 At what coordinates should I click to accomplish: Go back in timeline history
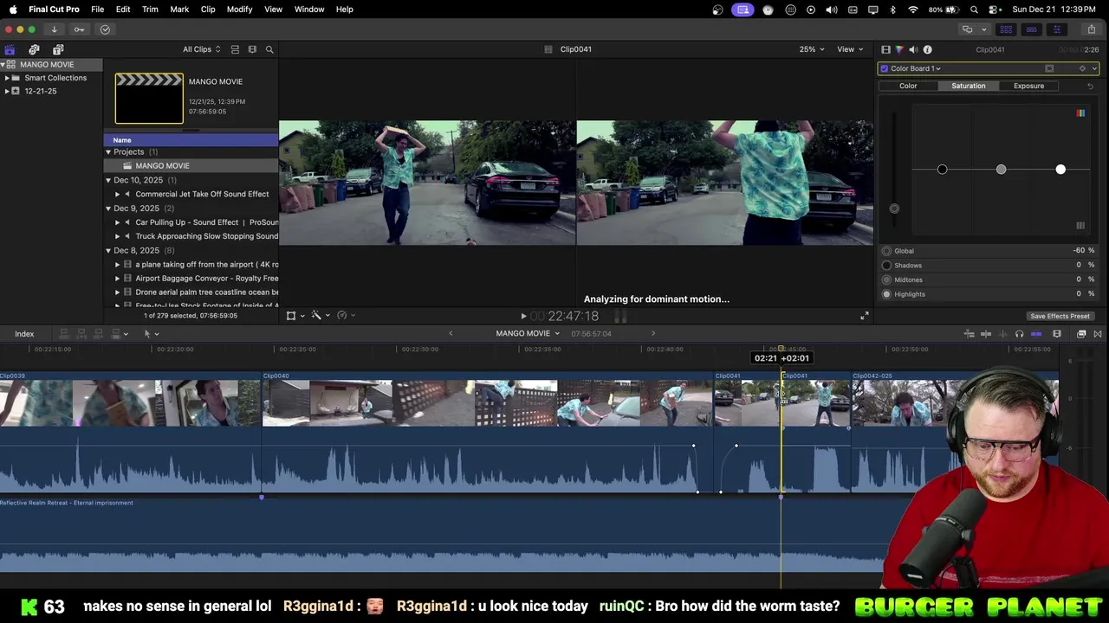pyautogui.click(x=451, y=334)
